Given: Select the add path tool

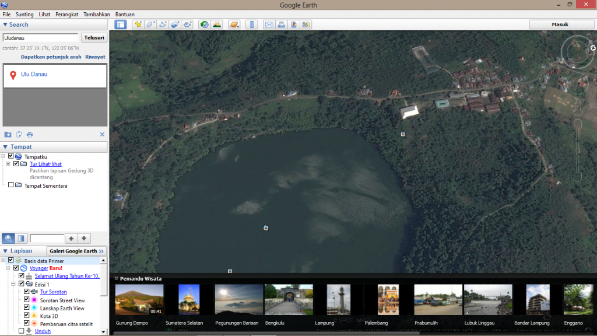Looking at the screenshot, I should coord(163,24).
